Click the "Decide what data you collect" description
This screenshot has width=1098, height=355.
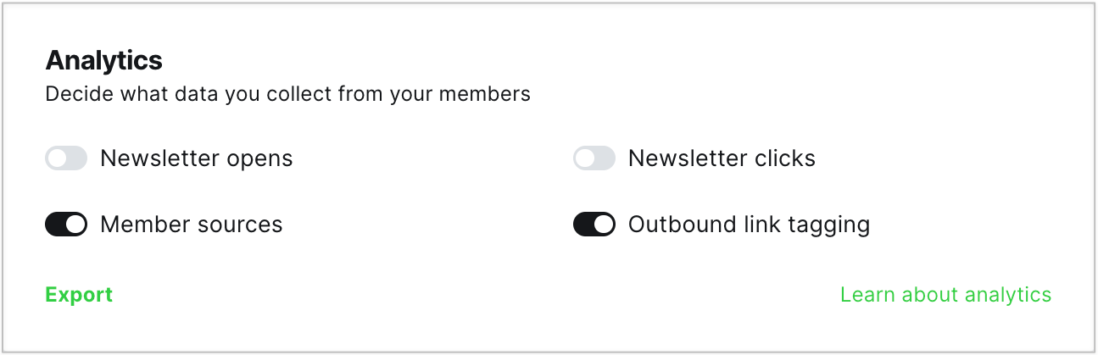287,94
